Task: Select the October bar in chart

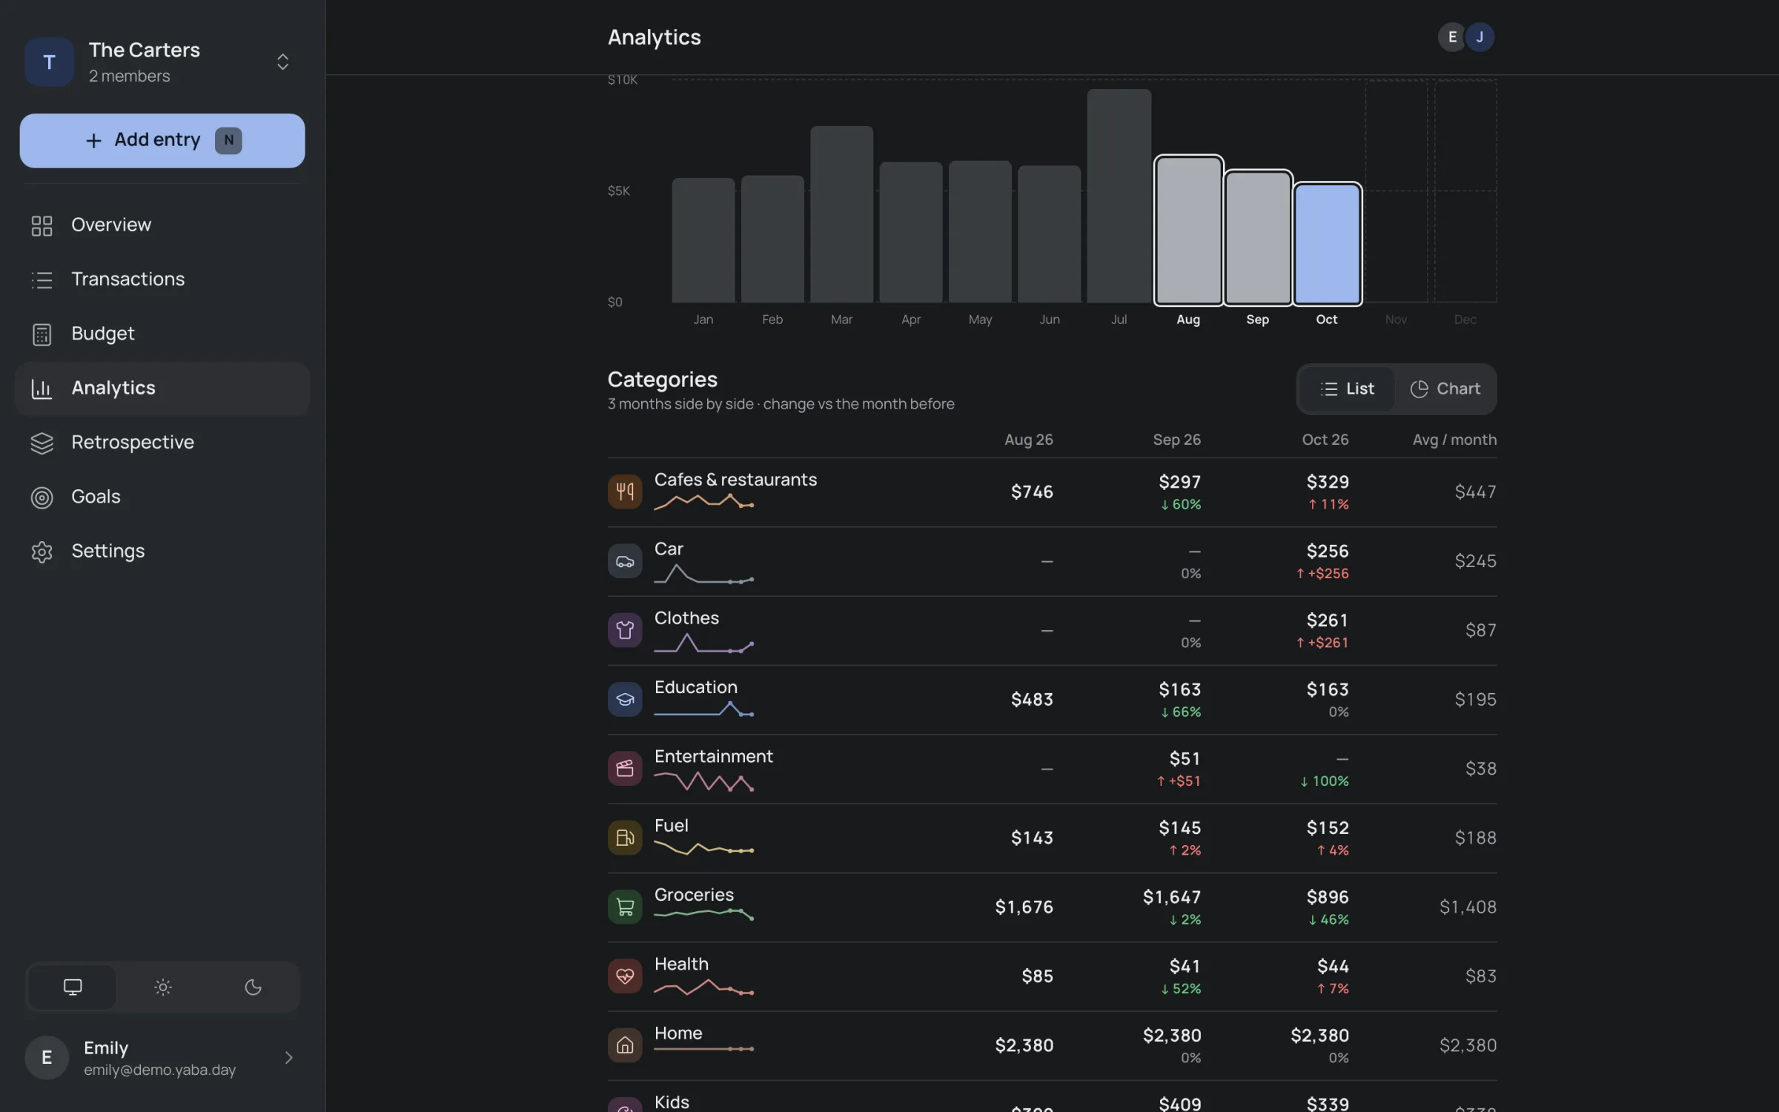Action: point(1327,244)
